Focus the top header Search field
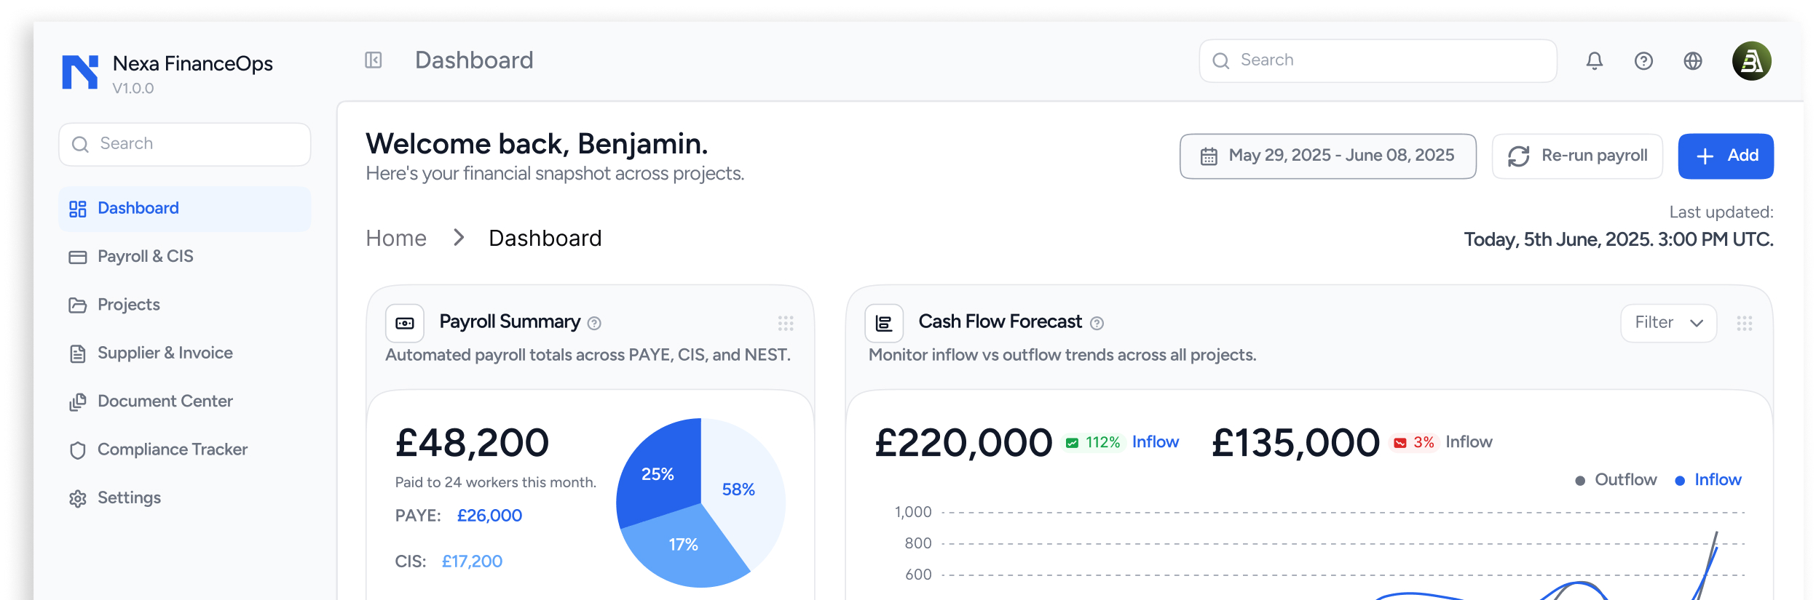The height and width of the screenshot is (600, 1816). point(1378,61)
